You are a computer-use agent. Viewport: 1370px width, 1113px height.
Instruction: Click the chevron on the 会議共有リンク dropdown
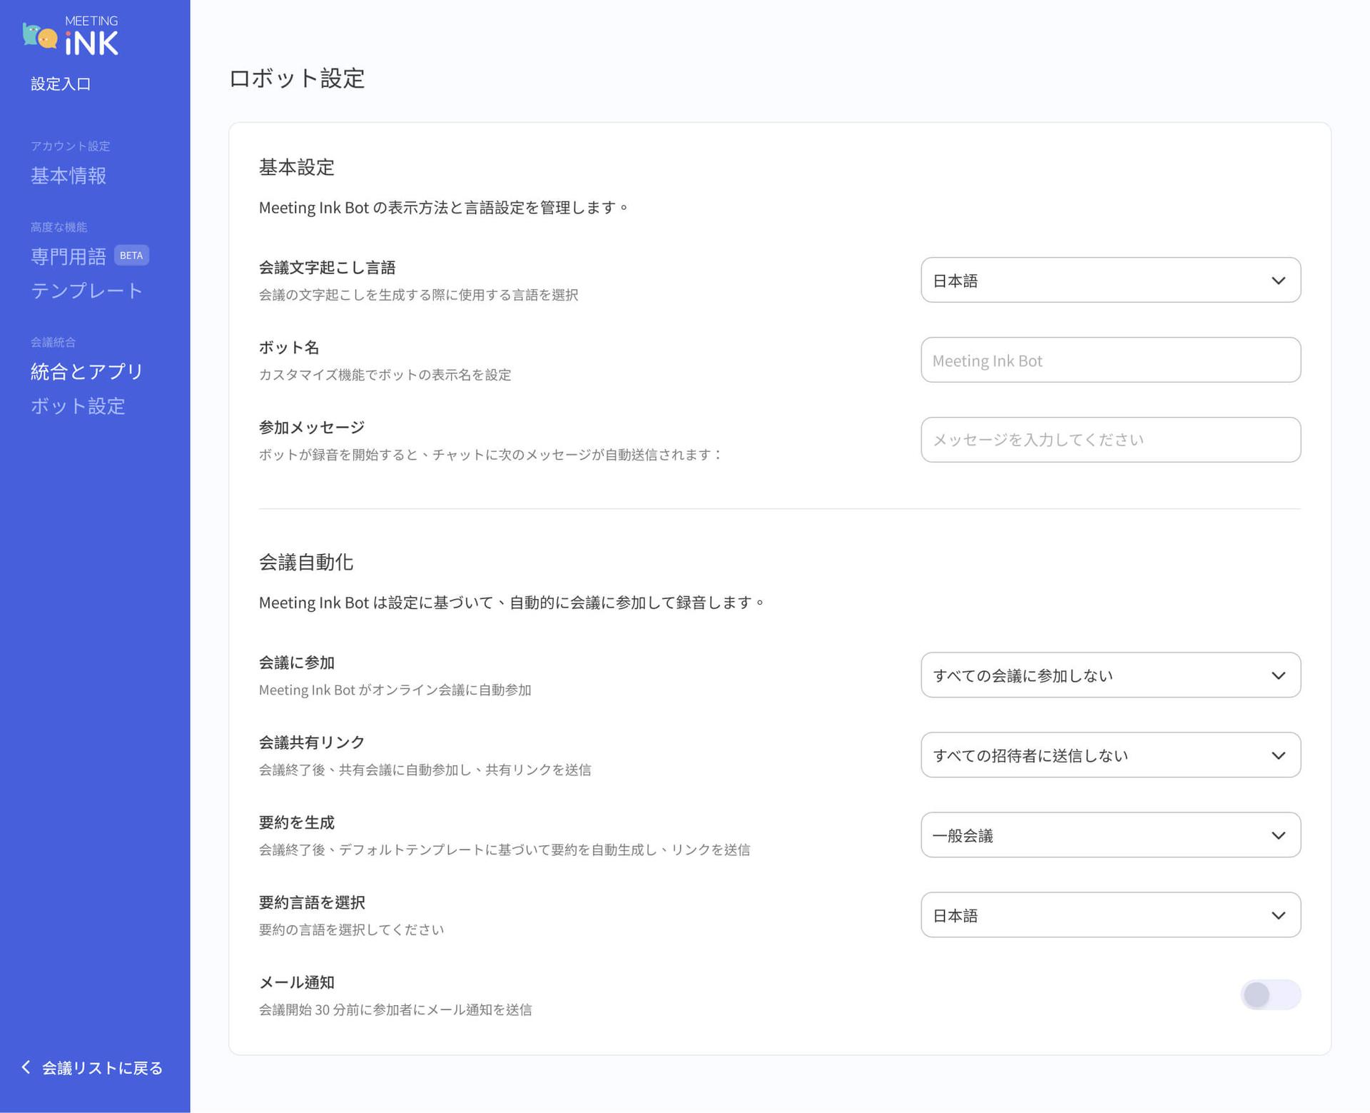1278,755
